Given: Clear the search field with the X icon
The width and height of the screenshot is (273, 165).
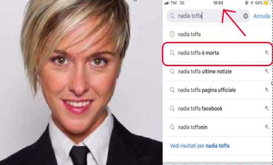Looking at the screenshot, I should (x=246, y=16).
